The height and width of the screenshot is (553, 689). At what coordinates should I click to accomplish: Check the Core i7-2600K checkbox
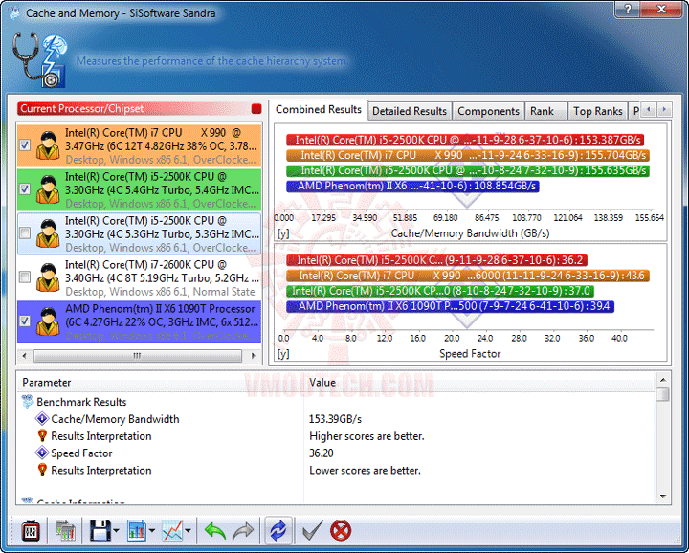(25, 276)
